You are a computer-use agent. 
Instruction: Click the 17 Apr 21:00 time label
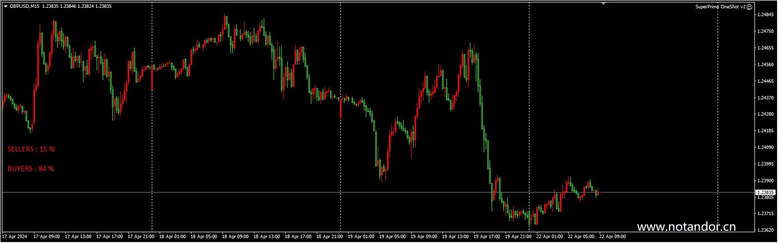click(141, 237)
